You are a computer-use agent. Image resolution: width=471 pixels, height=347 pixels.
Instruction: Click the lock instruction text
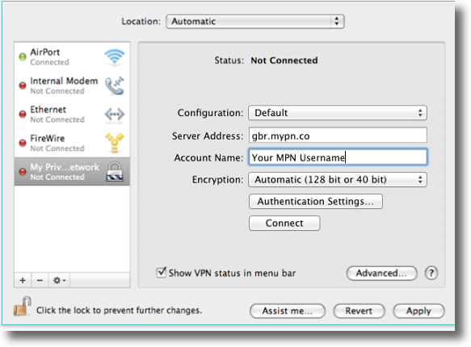tap(119, 310)
